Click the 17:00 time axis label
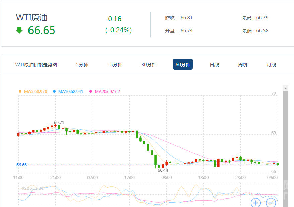Image resolution: width=294 pixels, height=207 pixels. point(129,178)
